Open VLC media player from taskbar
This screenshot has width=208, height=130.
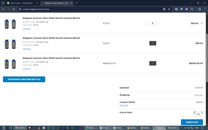tap(39, 128)
